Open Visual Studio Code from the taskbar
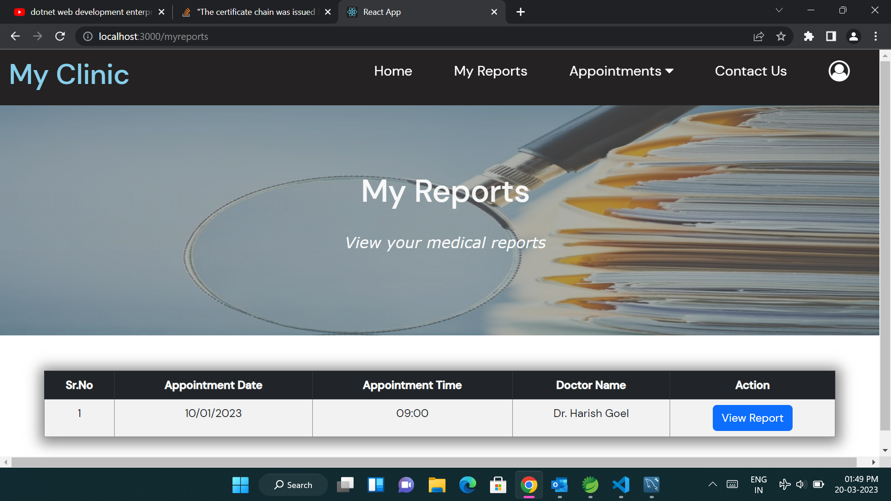This screenshot has height=501, width=891. (621, 485)
